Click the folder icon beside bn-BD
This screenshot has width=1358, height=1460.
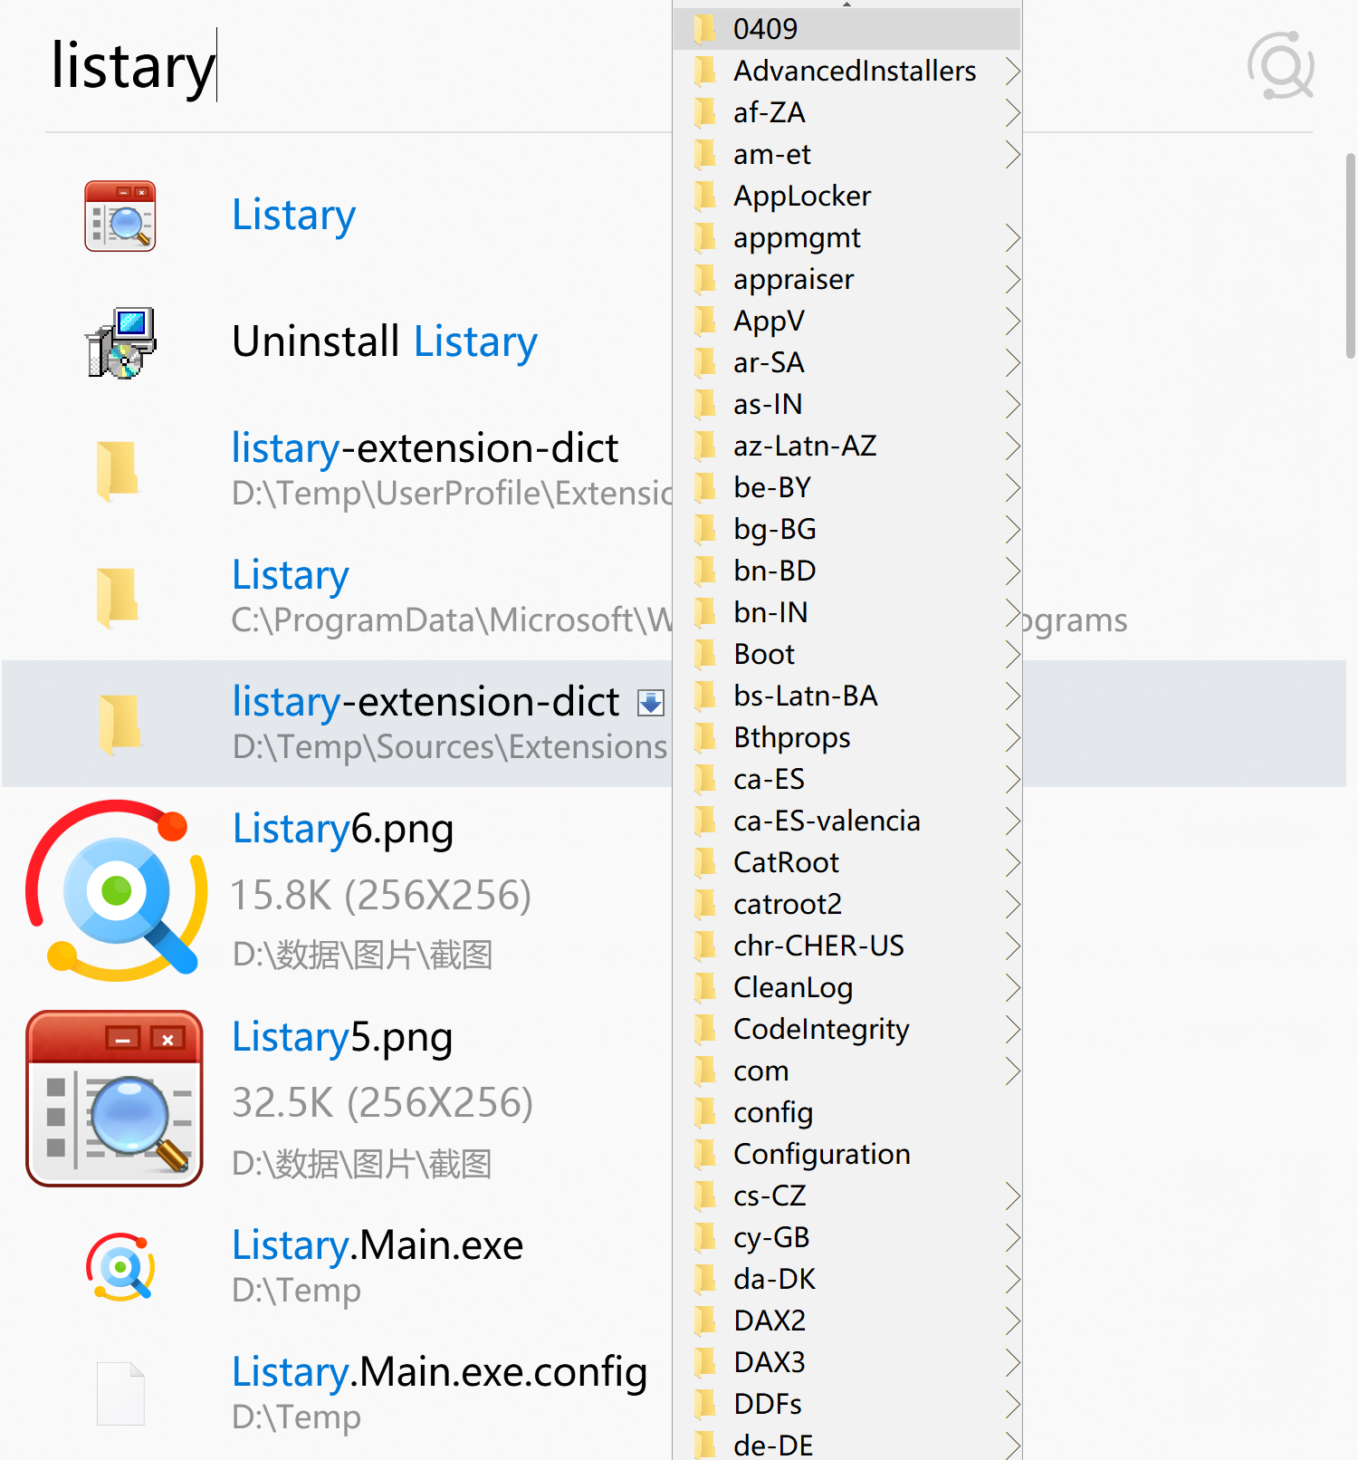click(705, 571)
